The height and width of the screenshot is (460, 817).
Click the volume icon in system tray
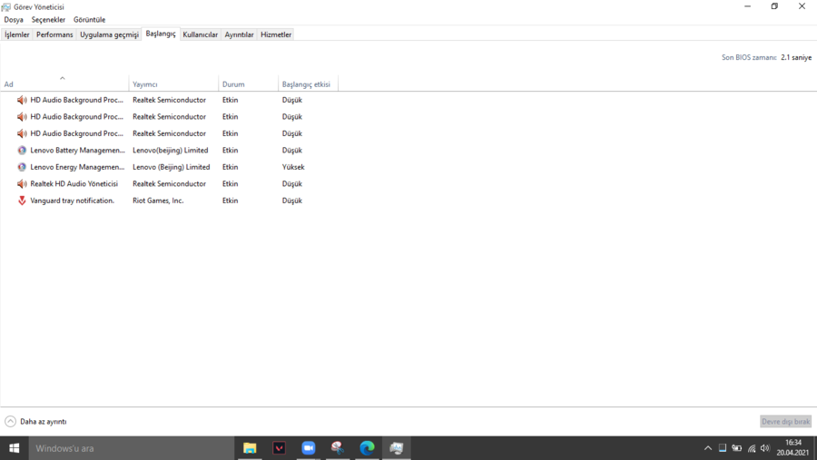point(765,448)
